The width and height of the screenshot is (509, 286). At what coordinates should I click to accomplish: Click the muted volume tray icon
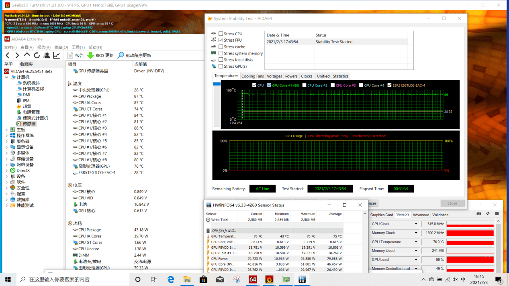[x=454, y=279]
